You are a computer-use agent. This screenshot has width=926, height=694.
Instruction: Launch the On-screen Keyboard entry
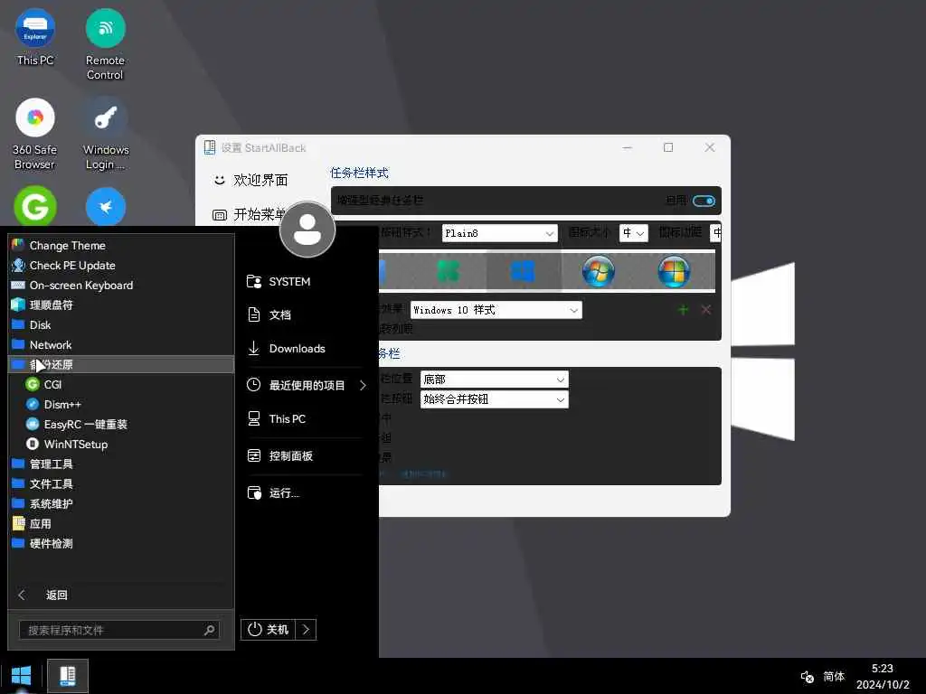[x=121, y=285]
